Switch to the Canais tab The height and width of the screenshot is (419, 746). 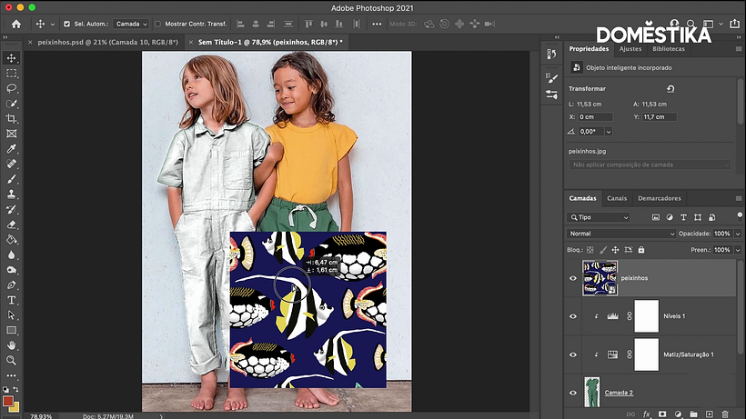(x=617, y=198)
